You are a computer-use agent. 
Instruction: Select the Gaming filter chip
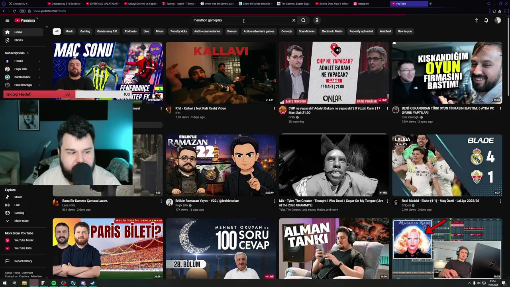click(x=85, y=31)
